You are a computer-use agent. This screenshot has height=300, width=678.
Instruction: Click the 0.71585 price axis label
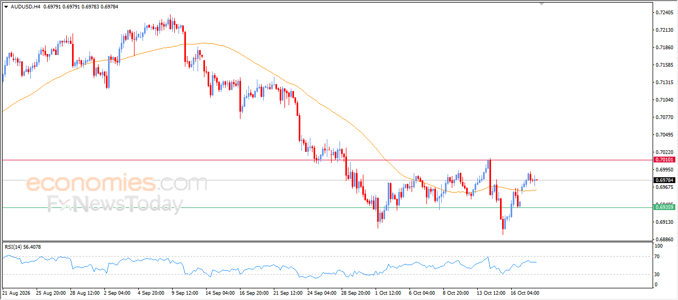click(x=665, y=65)
